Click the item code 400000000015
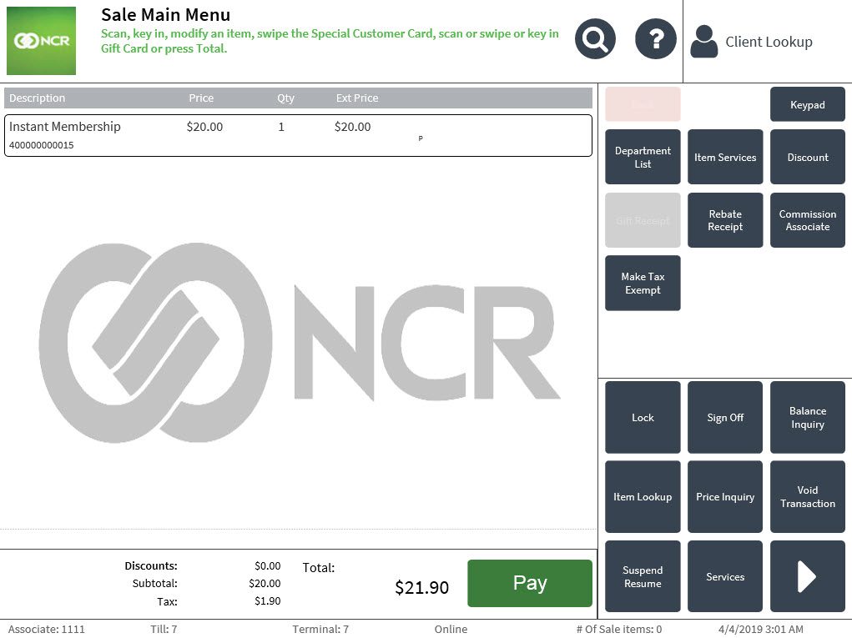 41,145
